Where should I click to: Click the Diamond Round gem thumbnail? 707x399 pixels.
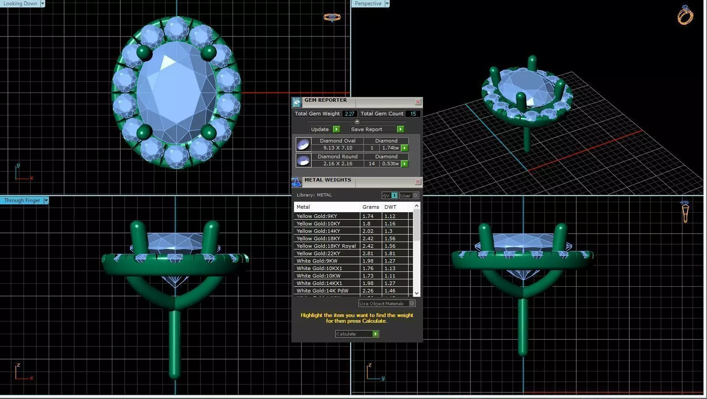pyautogui.click(x=303, y=160)
